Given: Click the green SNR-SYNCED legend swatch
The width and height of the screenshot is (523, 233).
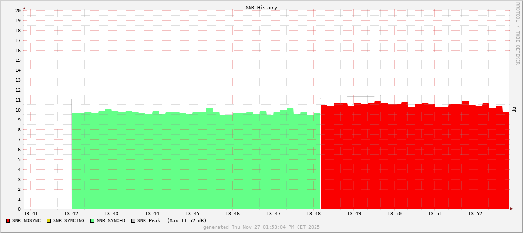Looking at the screenshot, I should pyautogui.click(x=92, y=221).
